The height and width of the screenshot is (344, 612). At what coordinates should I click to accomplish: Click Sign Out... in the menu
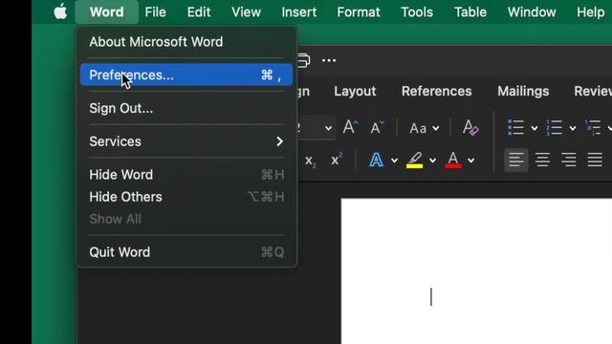(x=186, y=108)
